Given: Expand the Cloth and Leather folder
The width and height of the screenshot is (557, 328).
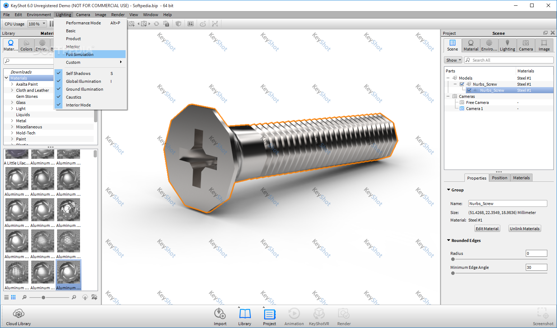Looking at the screenshot, I should pyautogui.click(x=12, y=90).
